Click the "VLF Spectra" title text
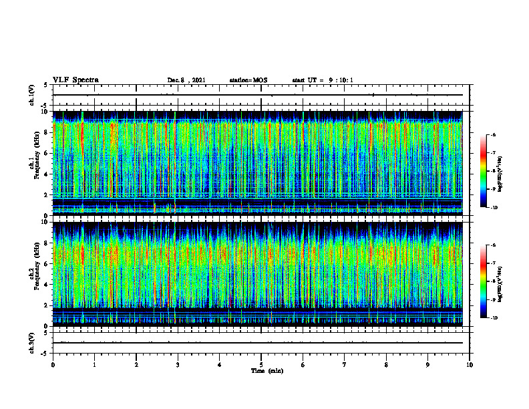Screen dimensions: 529x409 click(x=75, y=80)
